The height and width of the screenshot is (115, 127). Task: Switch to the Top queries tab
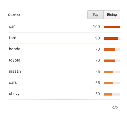[x=95, y=15]
